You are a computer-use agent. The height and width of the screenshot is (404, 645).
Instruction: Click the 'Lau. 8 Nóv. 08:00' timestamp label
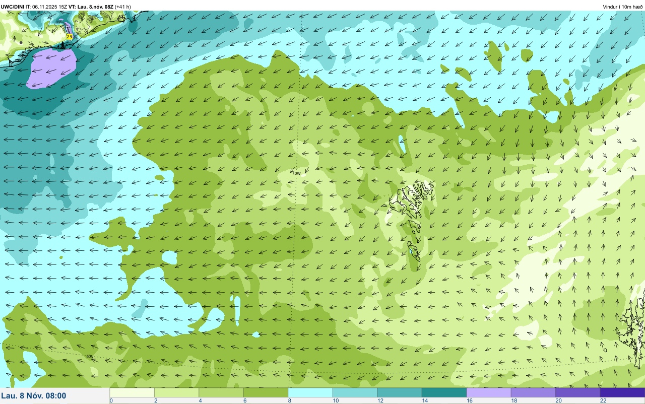(x=34, y=395)
